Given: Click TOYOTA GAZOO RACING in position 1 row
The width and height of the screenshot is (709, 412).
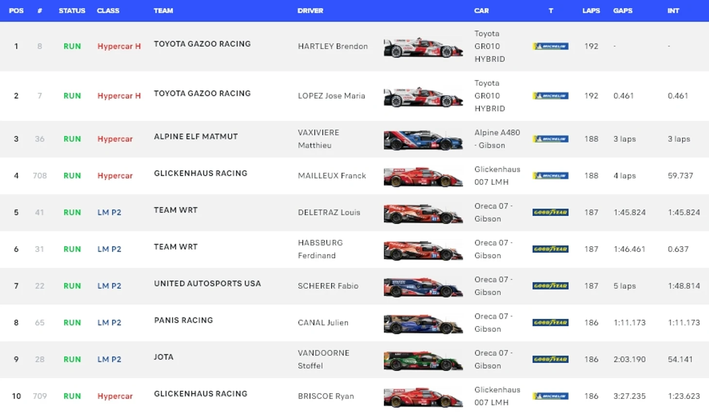Looking at the screenshot, I should point(202,44).
